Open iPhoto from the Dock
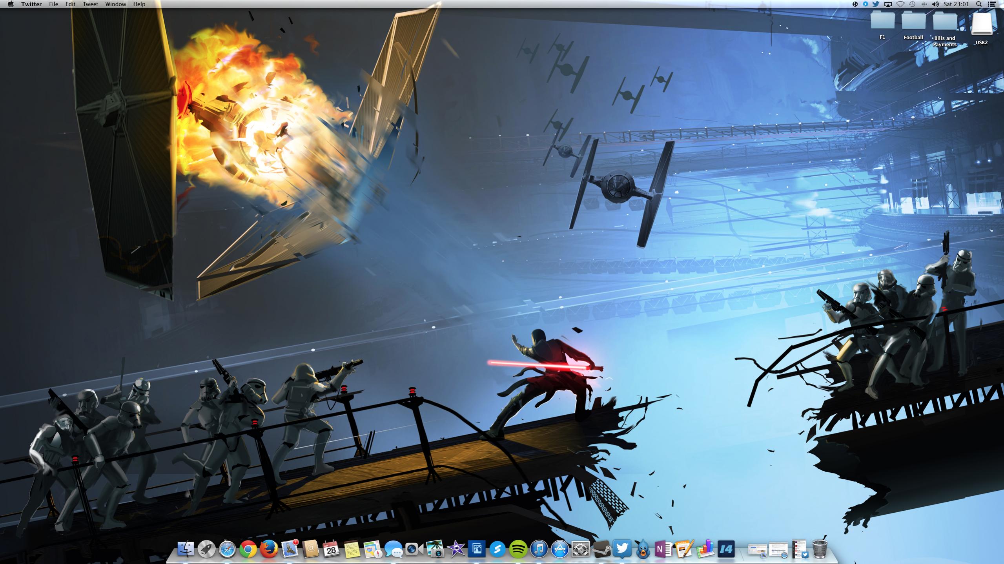This screenshot has width=1004, height=564. (x=435, y=549)
